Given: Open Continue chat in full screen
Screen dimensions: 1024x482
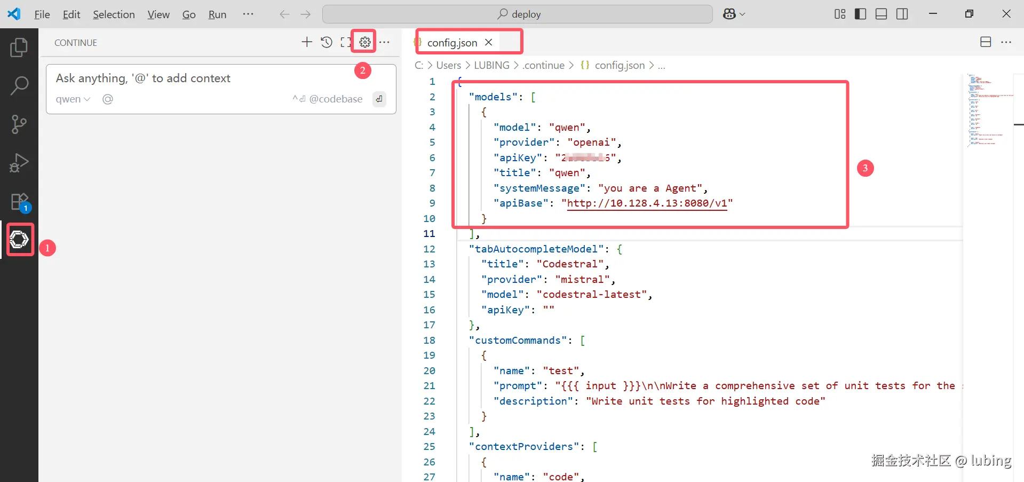Looking at the screenshot, I should tap(346, 42).
